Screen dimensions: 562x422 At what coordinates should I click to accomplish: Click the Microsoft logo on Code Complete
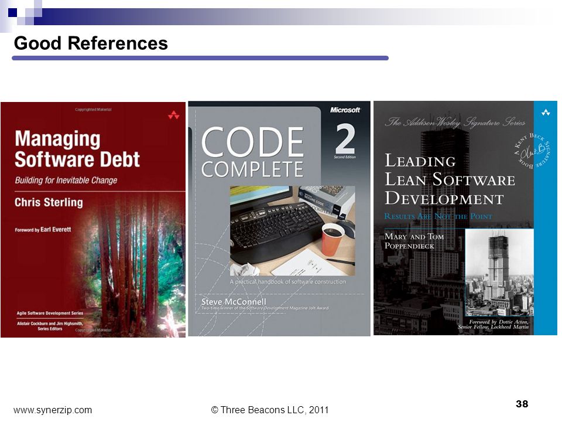click(345, 110)
